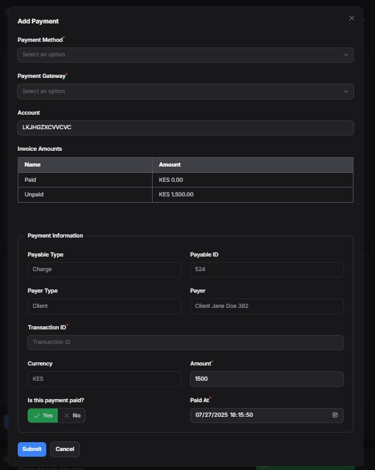Open the Payment Method select box

pyautogui.click(x=186, y=55)
